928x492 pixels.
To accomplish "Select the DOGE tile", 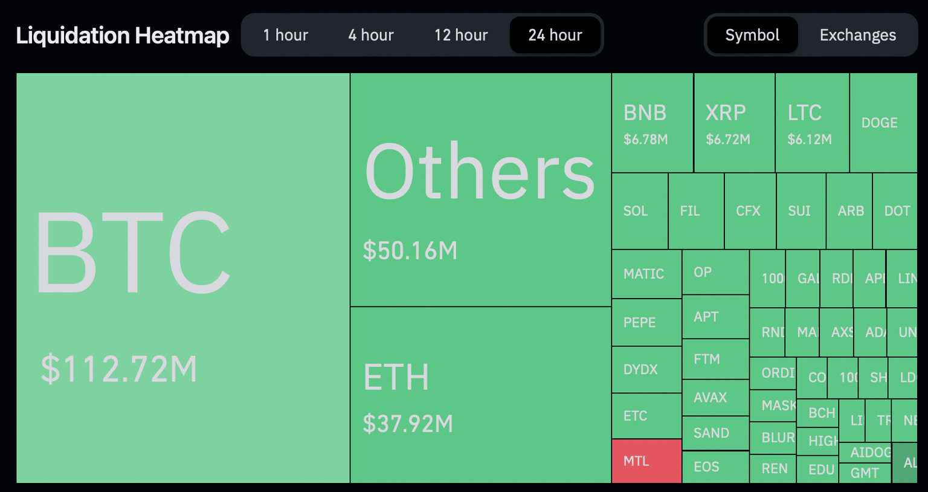I will coord(882,121).
